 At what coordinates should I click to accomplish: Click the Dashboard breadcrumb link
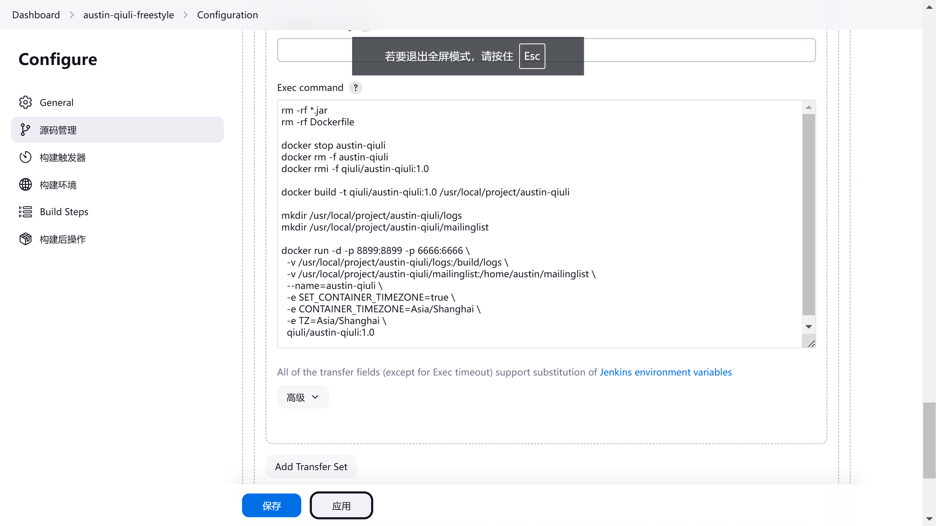(36, 15)
